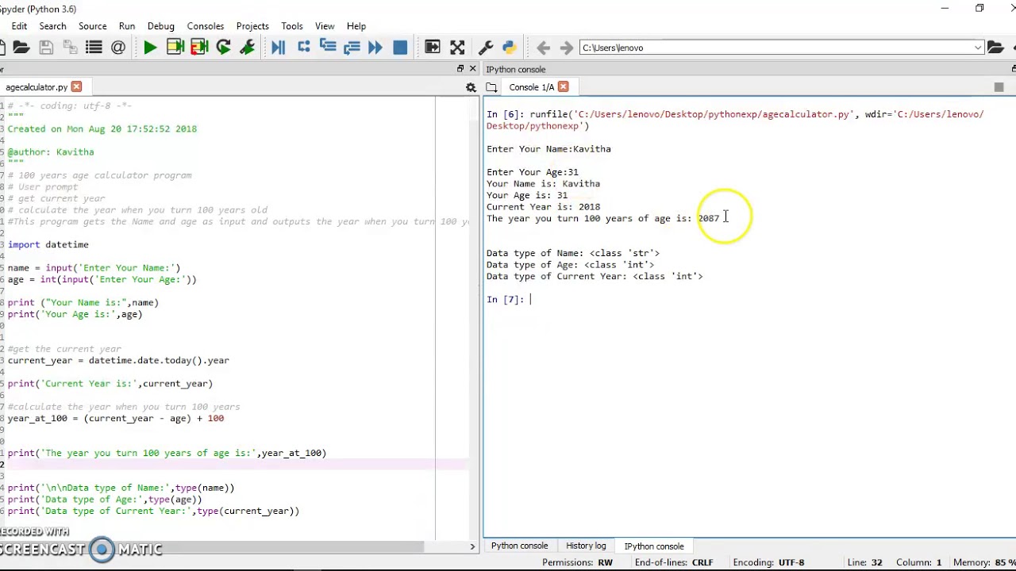Save the current file

pos(46,48)
